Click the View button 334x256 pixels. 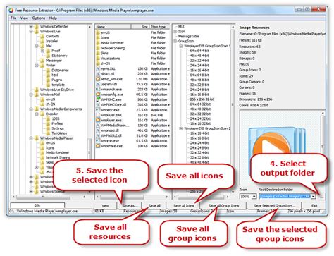[x=105, y=205]
